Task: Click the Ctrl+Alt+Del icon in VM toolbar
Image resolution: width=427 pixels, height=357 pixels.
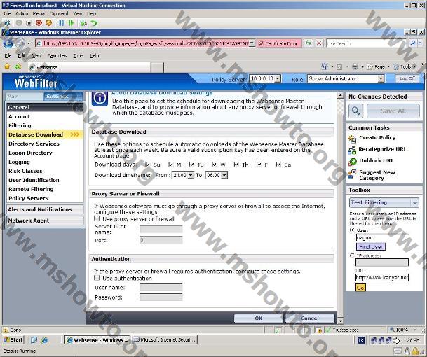Action: coord(6,23)
